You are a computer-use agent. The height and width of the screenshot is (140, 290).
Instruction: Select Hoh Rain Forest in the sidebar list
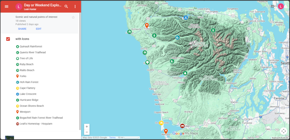(29, 82)
